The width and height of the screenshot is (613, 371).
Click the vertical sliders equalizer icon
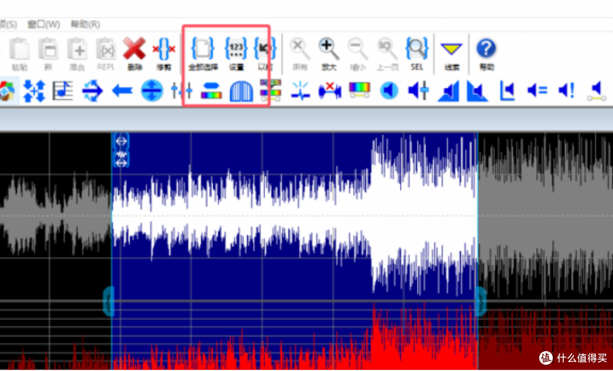[x=182, y=91]
